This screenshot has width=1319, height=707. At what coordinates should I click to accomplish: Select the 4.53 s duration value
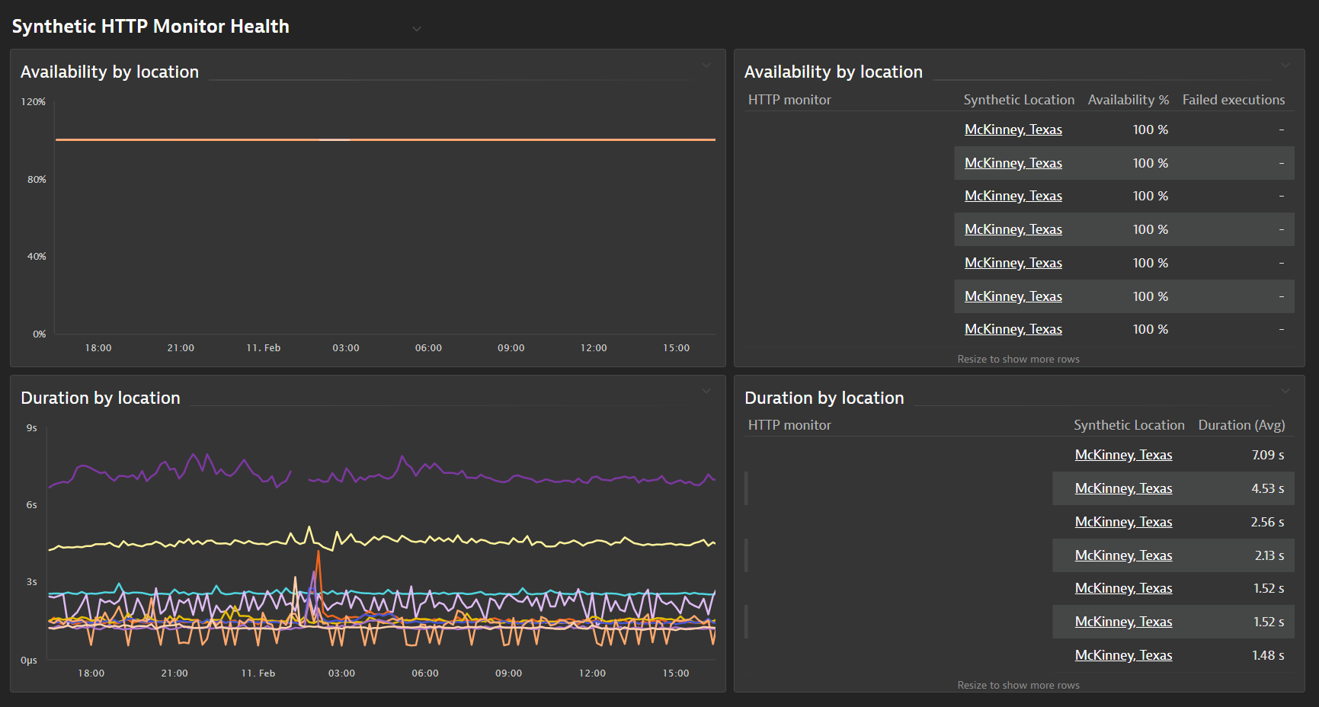pos(1268,488)
